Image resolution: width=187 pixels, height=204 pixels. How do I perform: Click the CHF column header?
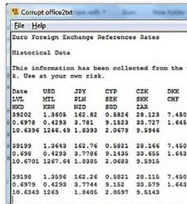point(173,99)
